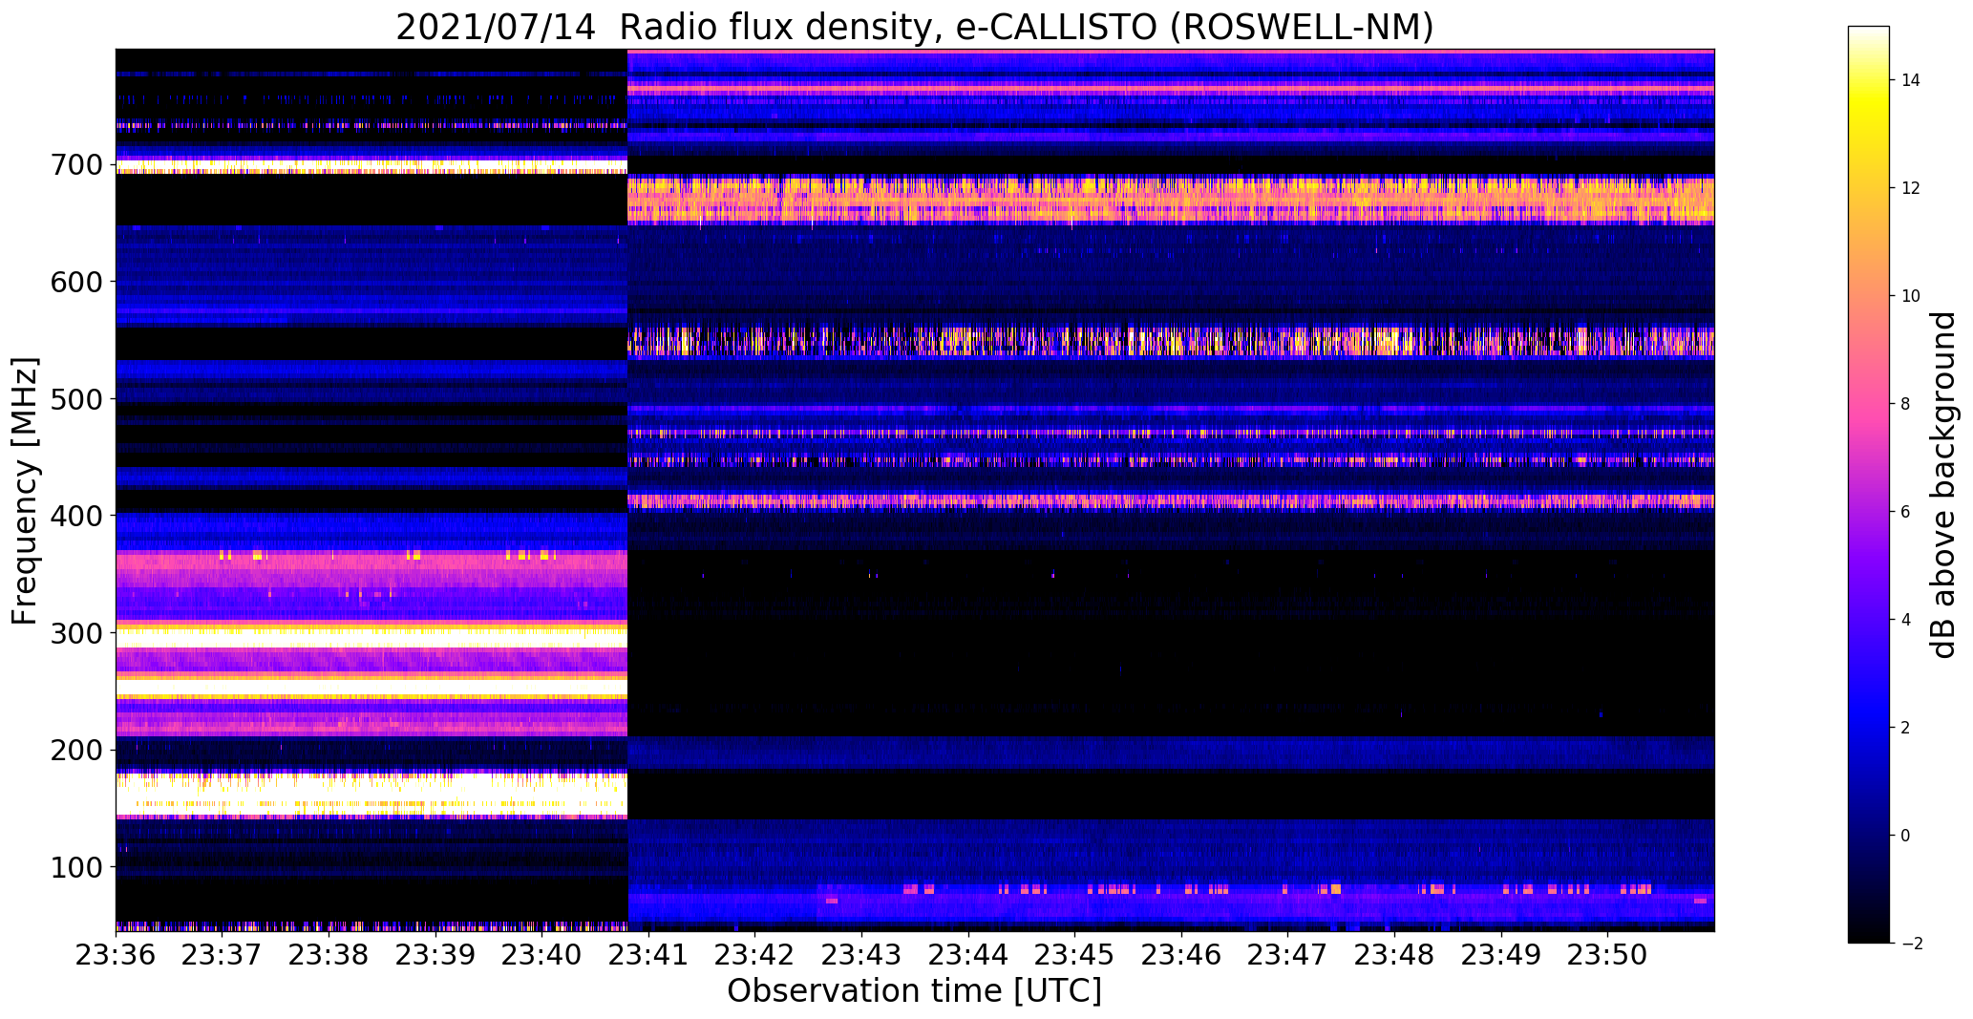The width and height of the screenshot is (1973, 1019).
Task: Click the 23:40 time tick label
Action: pyautogui.click(x=541, y=955)
